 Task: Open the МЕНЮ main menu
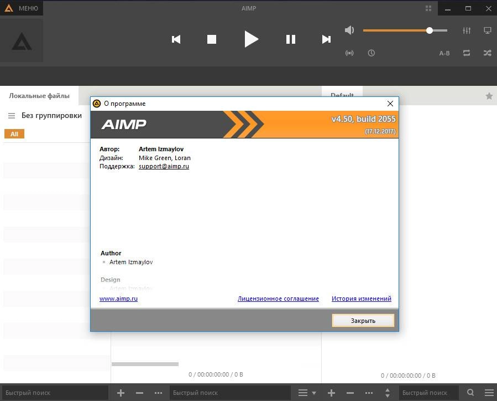(x=22, y=8)
